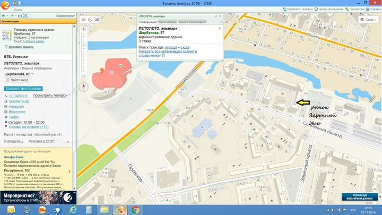Click Привязать телефон in top bar
Viewport: 382px width, 215px height.
point(300,9)
